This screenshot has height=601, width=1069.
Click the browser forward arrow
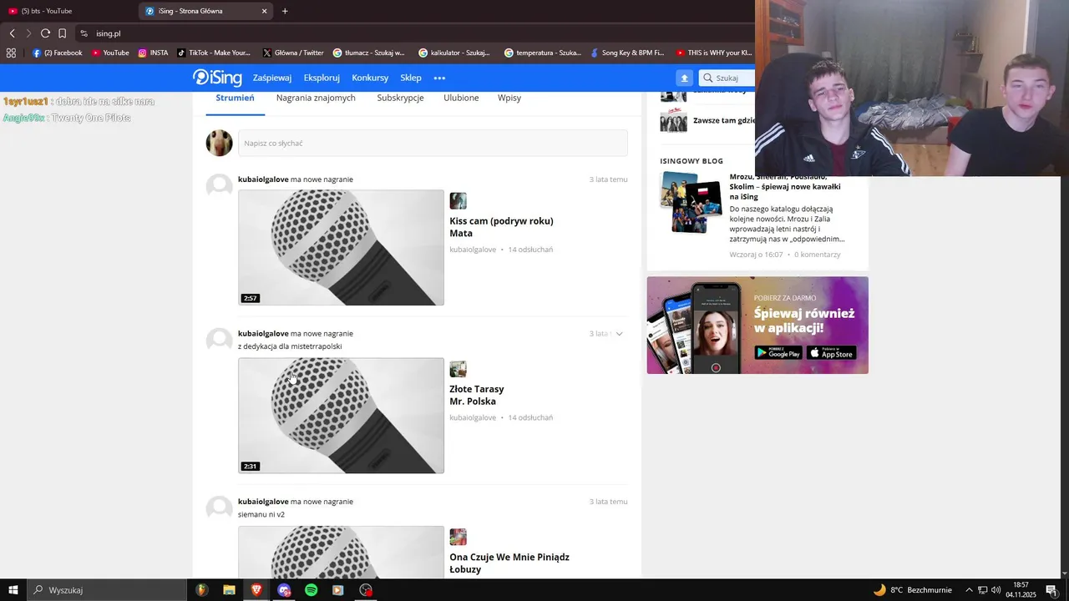click(x=28, y=33)
